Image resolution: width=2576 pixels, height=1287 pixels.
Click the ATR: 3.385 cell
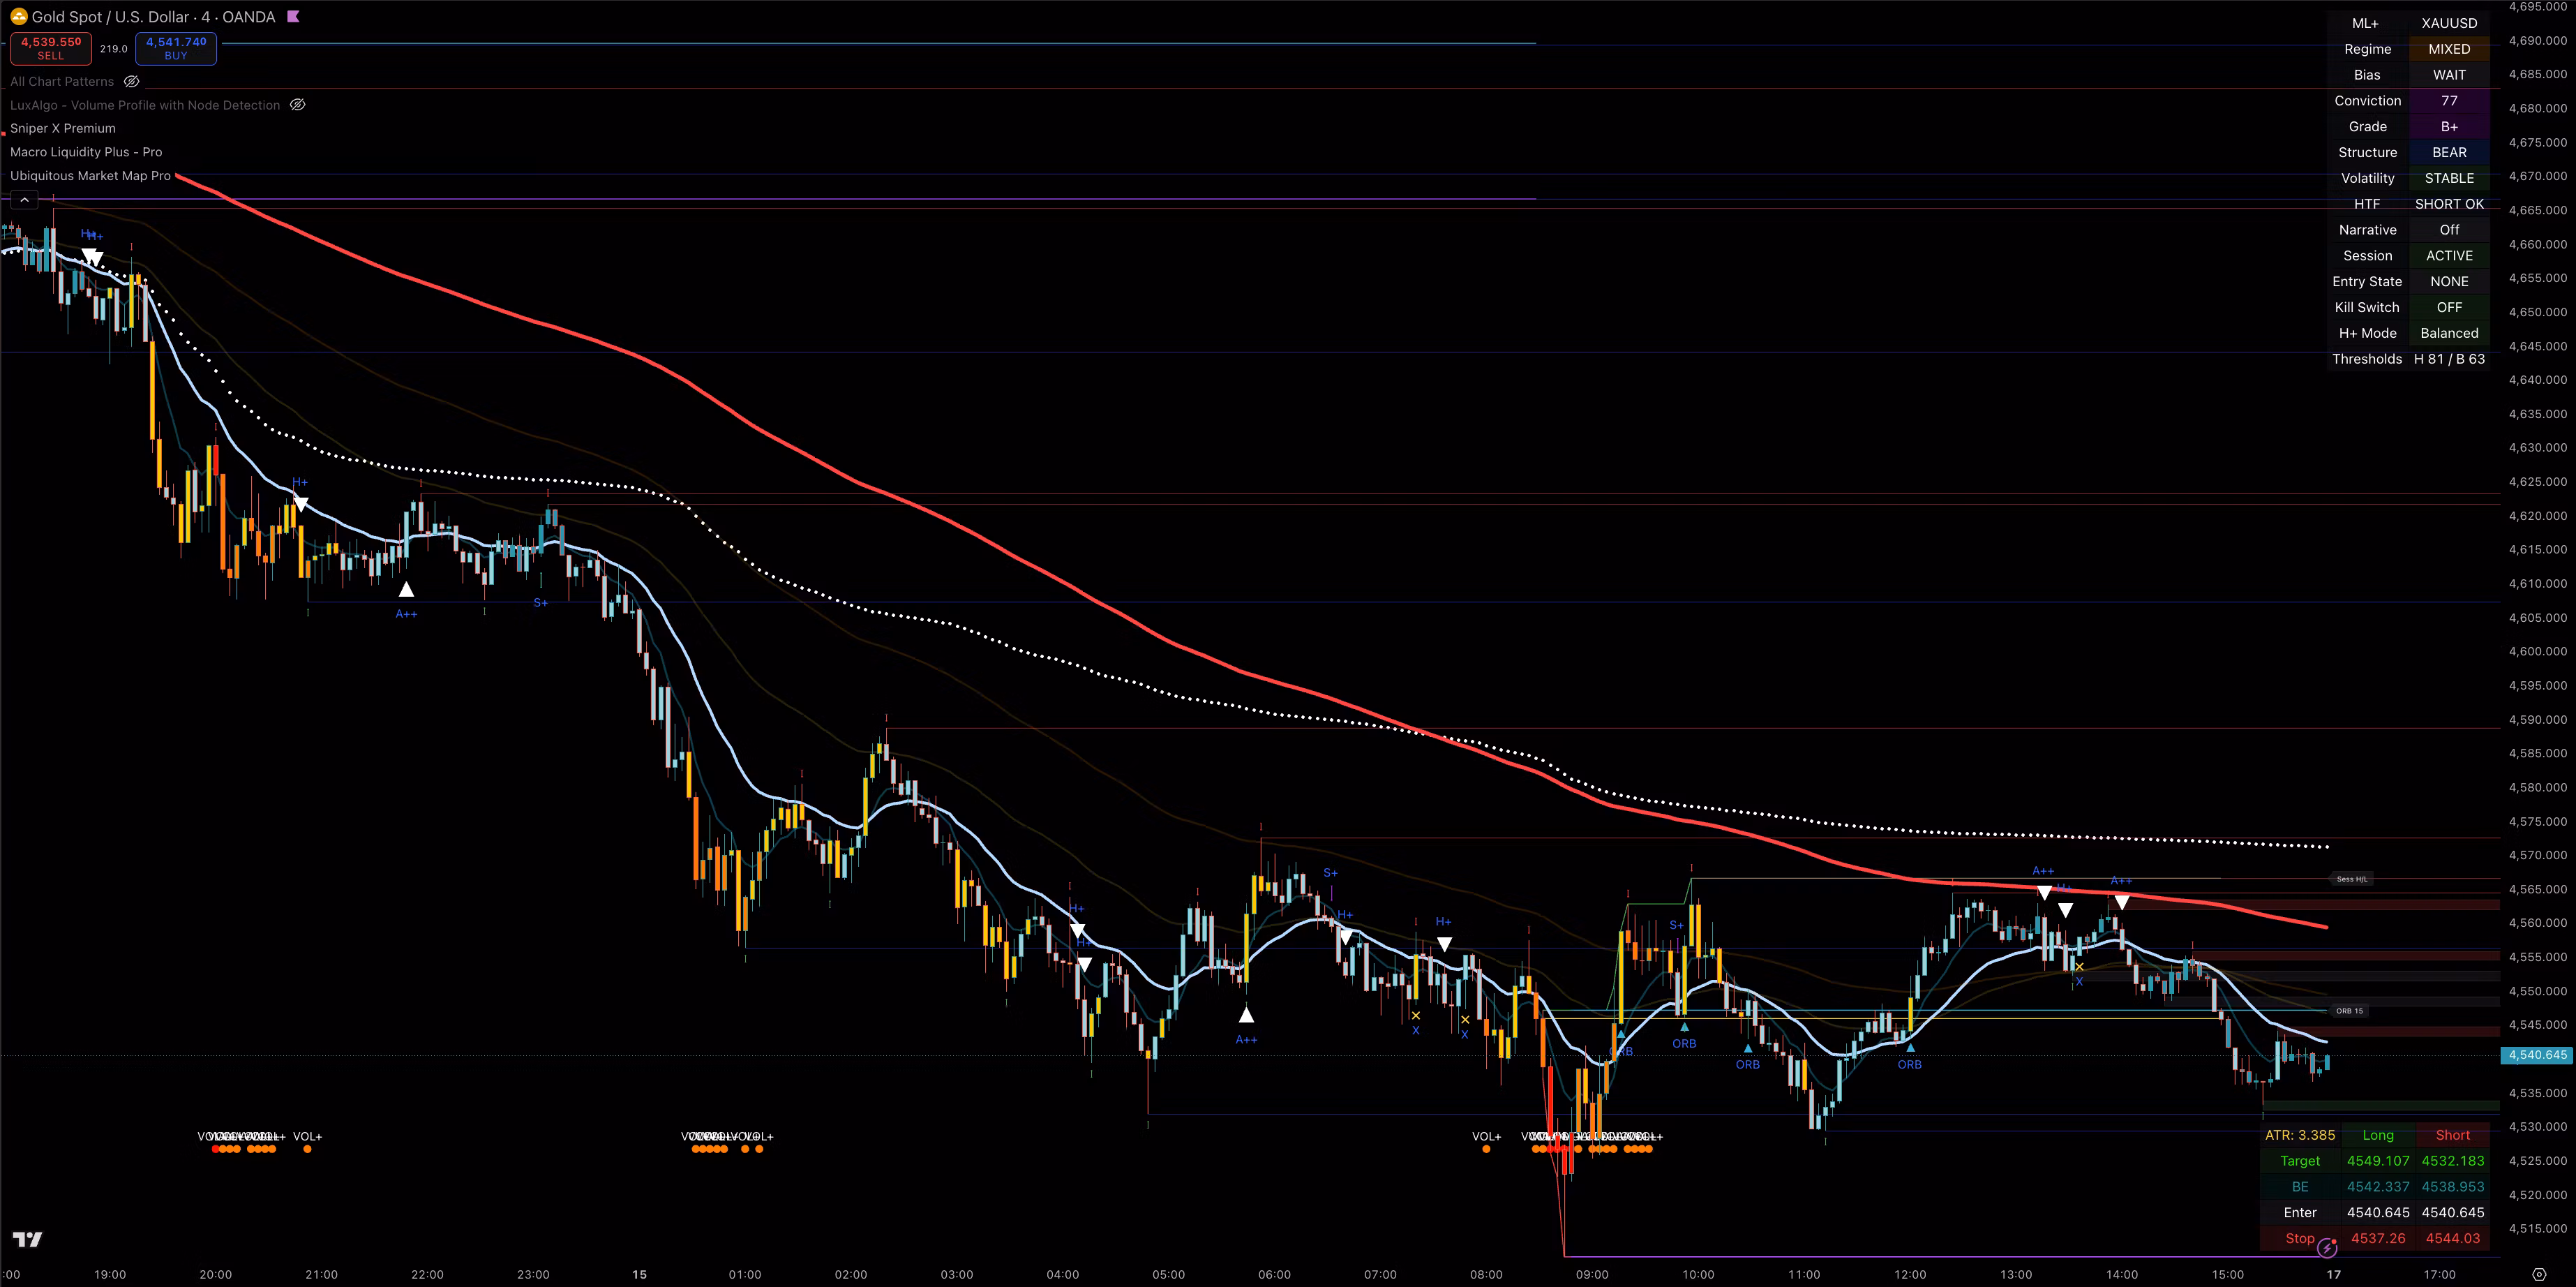click(x=2300, y=1135)
